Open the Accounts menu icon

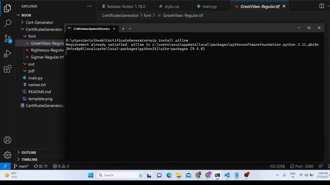point(8,140)
